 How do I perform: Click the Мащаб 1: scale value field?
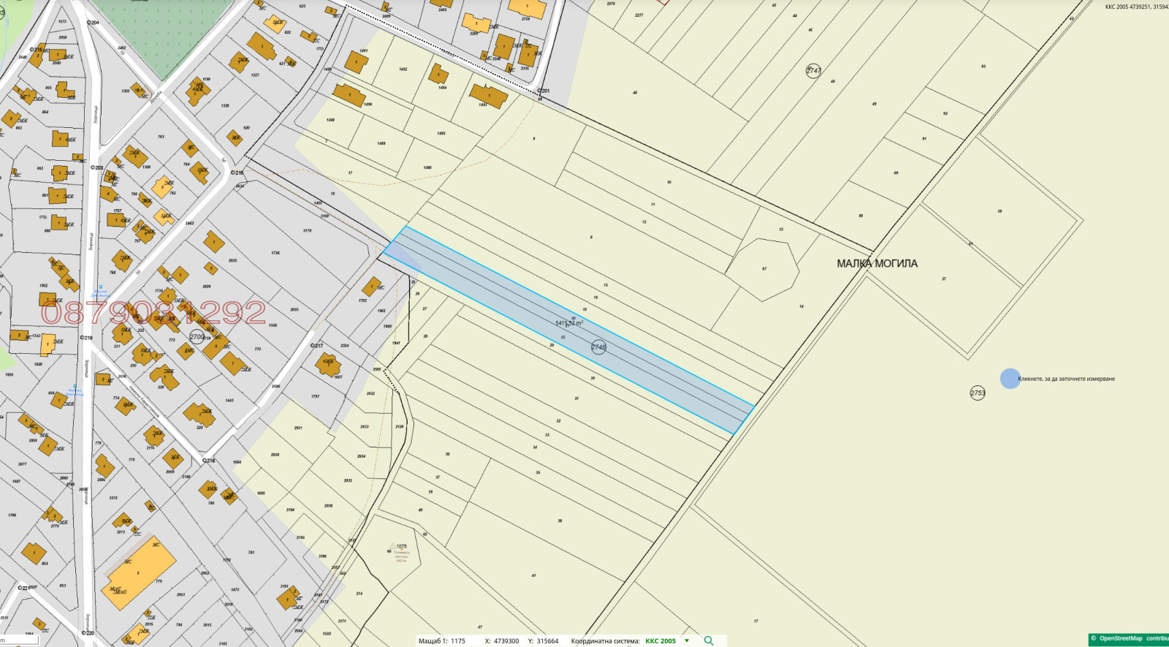(x=458, y=641)
